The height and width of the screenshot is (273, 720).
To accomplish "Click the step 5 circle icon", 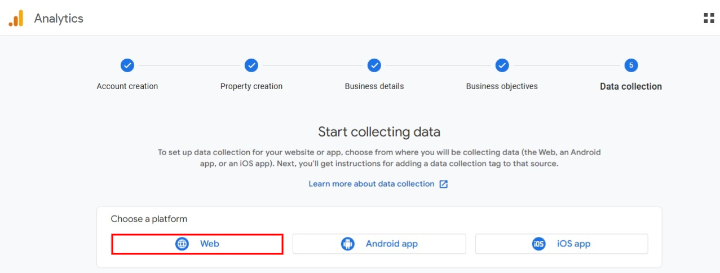I will [x=631, y=65].
